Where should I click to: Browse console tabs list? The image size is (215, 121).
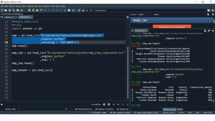click(132, 31)
